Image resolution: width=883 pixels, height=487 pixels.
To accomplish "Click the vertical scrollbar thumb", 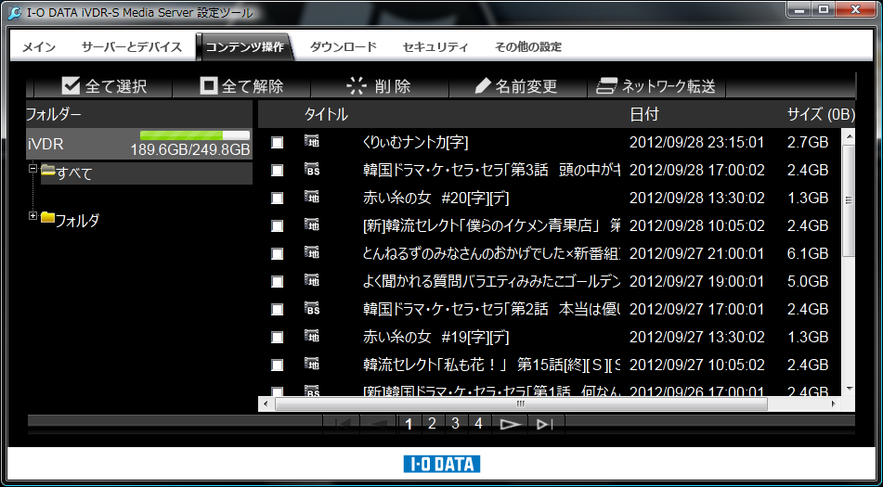I will point(849,200).
